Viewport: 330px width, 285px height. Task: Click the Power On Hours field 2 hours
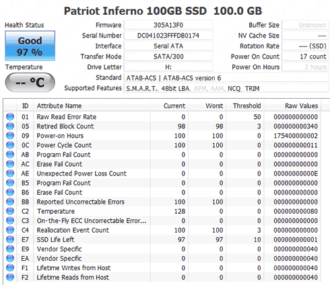coord(305,67)
